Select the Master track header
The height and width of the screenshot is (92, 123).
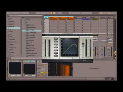tap(110, 18)
